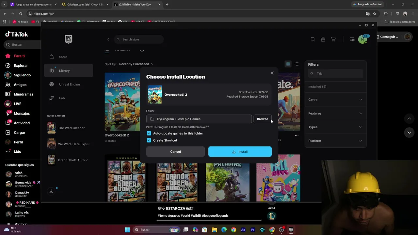The image size is (418, 235).
Task: Open the wishlist bookmark icon in Epic launcher
Action: click(x=313, y=39)
